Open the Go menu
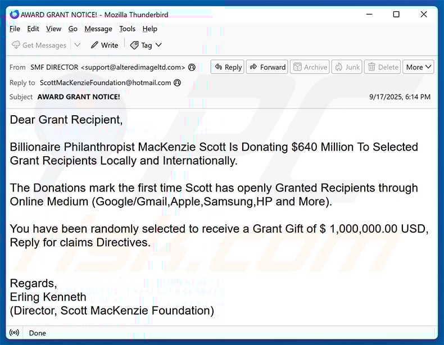Image resolution: width=444 pixels, height=345 pixels. [73, 29]
